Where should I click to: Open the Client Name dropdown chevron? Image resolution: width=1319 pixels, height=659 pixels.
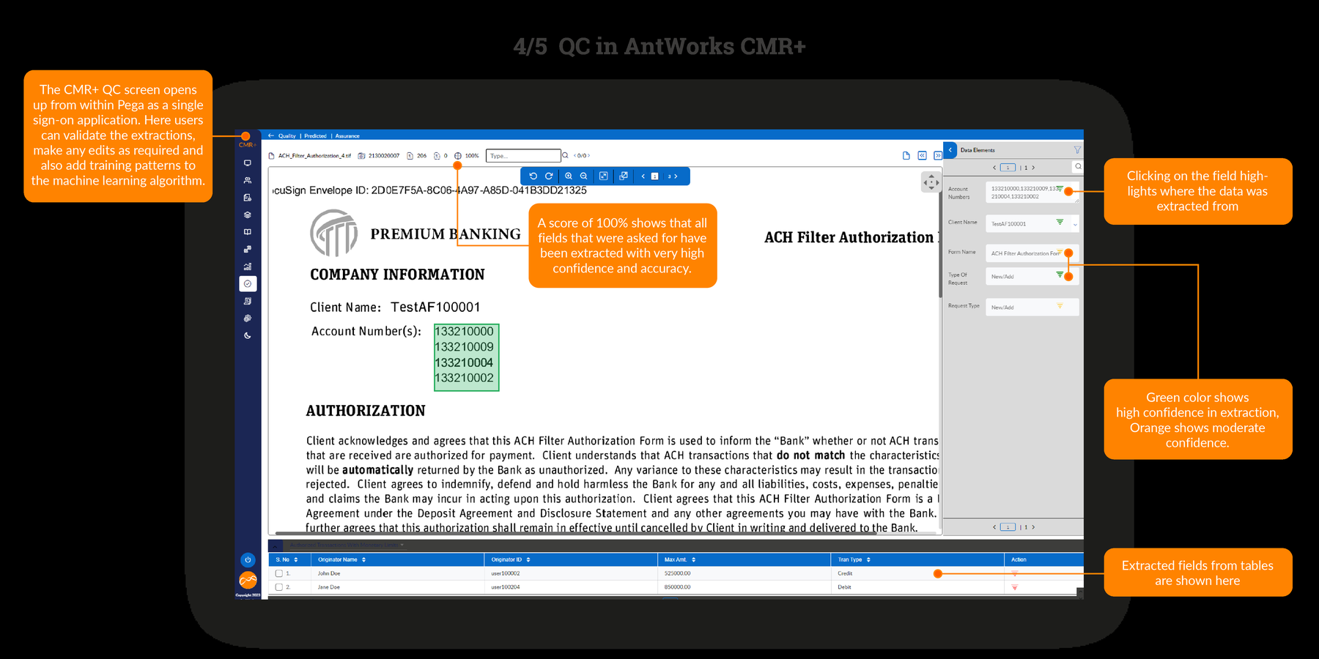(1075, 224)
